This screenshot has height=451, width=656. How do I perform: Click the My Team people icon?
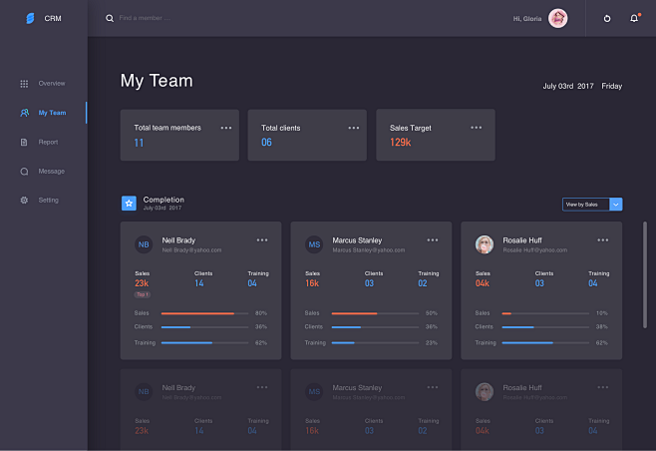[25, 113]
